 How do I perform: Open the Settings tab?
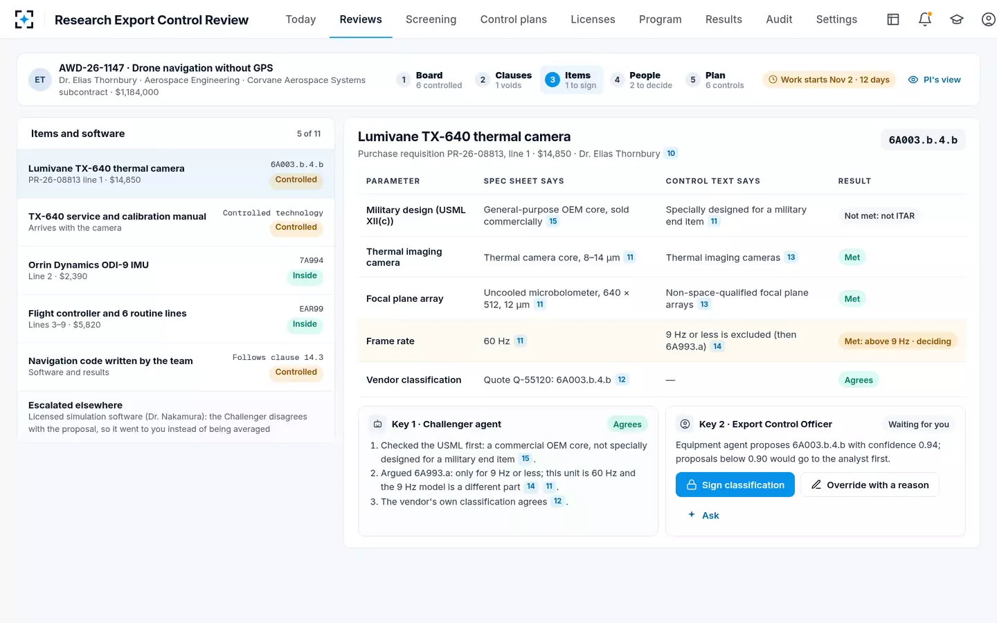[836, 19]
